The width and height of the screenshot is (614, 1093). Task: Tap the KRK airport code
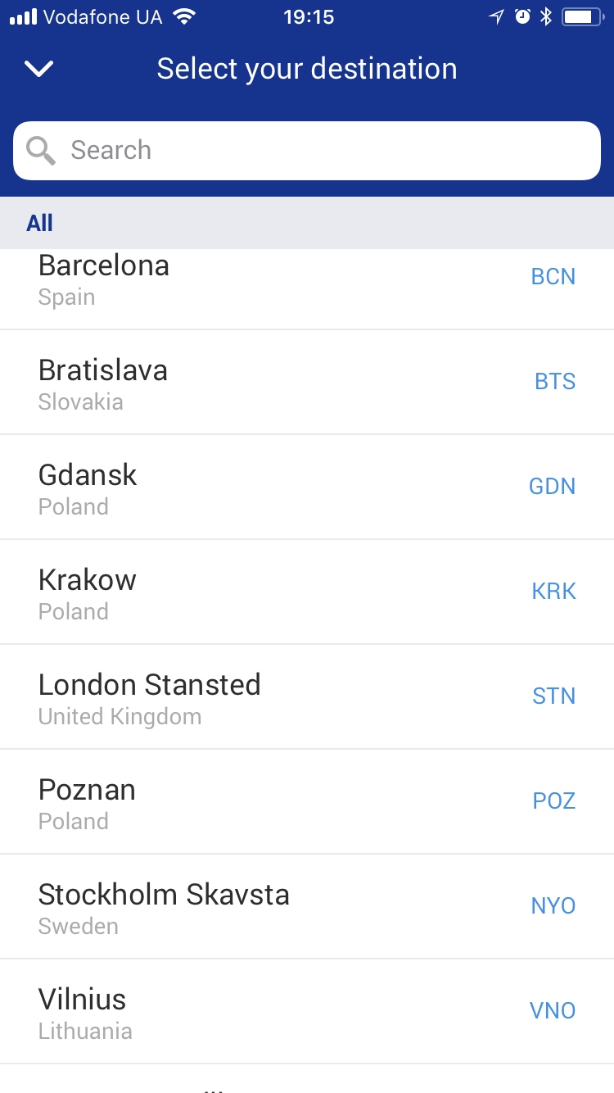554,592
